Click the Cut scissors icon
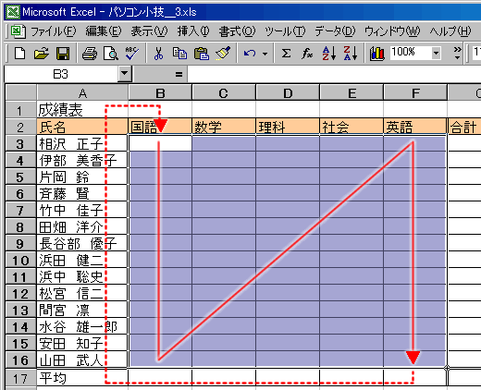Viewport: 481px width, 390px height. pyautogui.click(x=158, y=54)
